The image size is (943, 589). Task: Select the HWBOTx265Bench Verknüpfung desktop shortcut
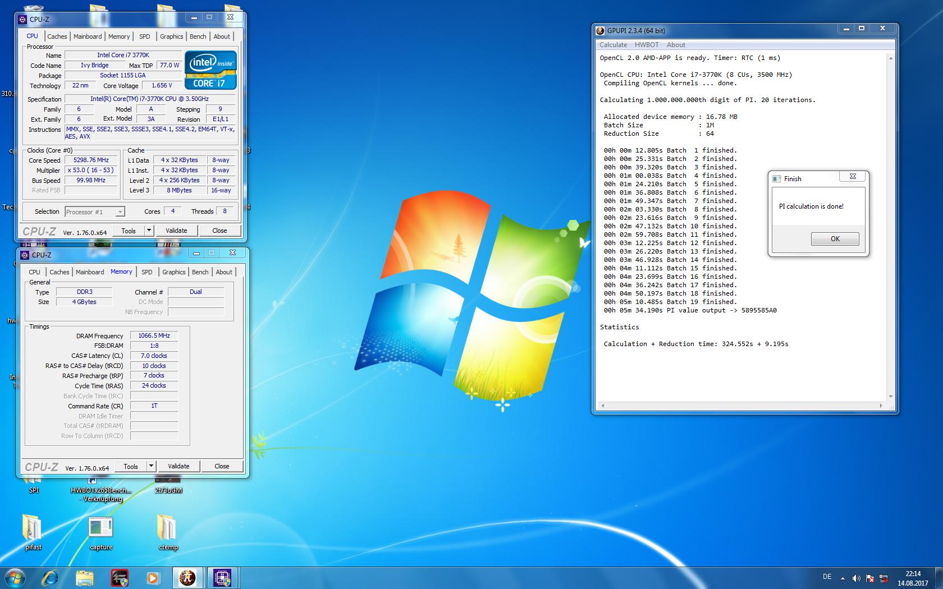point(100,494)
